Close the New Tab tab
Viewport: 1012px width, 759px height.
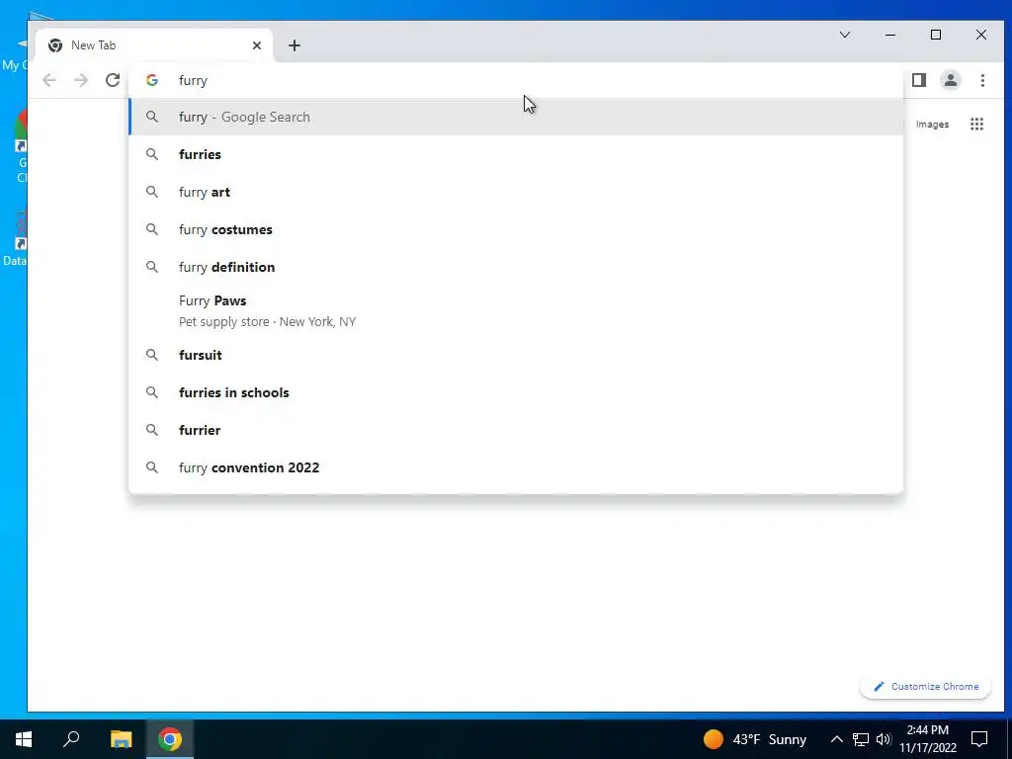click(257, 45)
